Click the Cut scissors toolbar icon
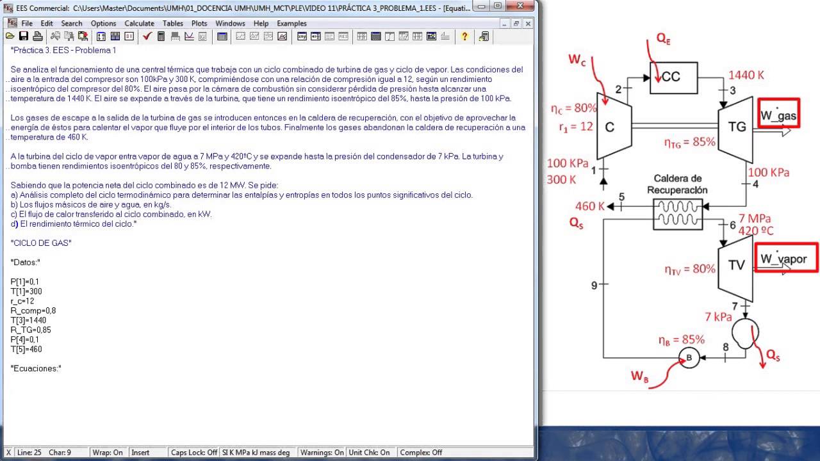 click(56, 36)
